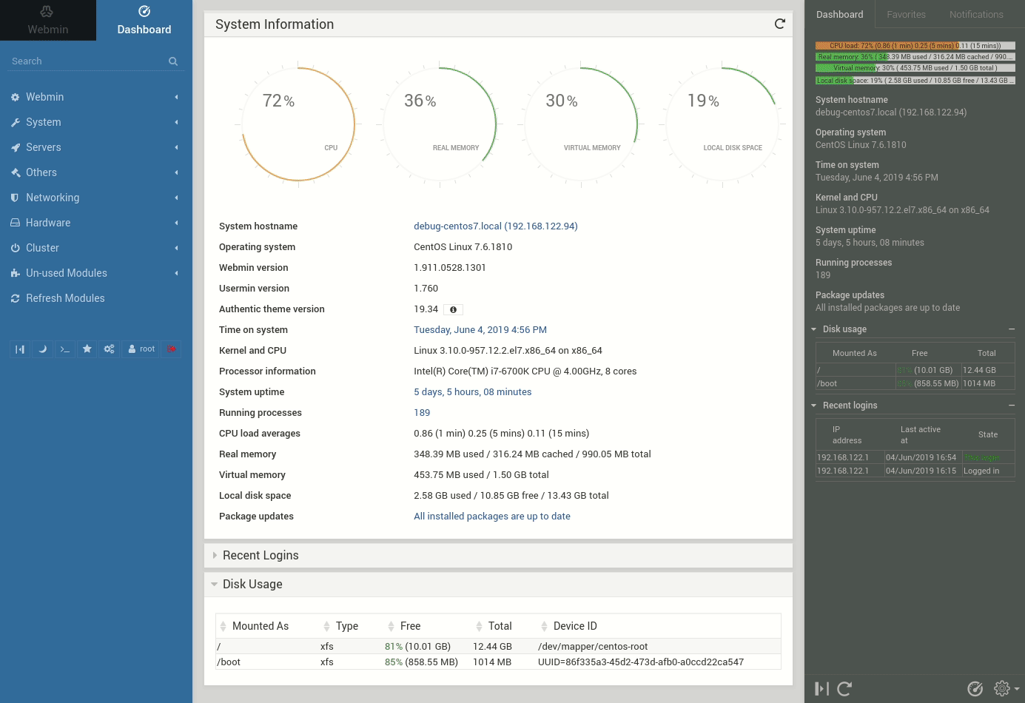Open the Notifications tab
1025x703 pixels.
click(976, 14)
